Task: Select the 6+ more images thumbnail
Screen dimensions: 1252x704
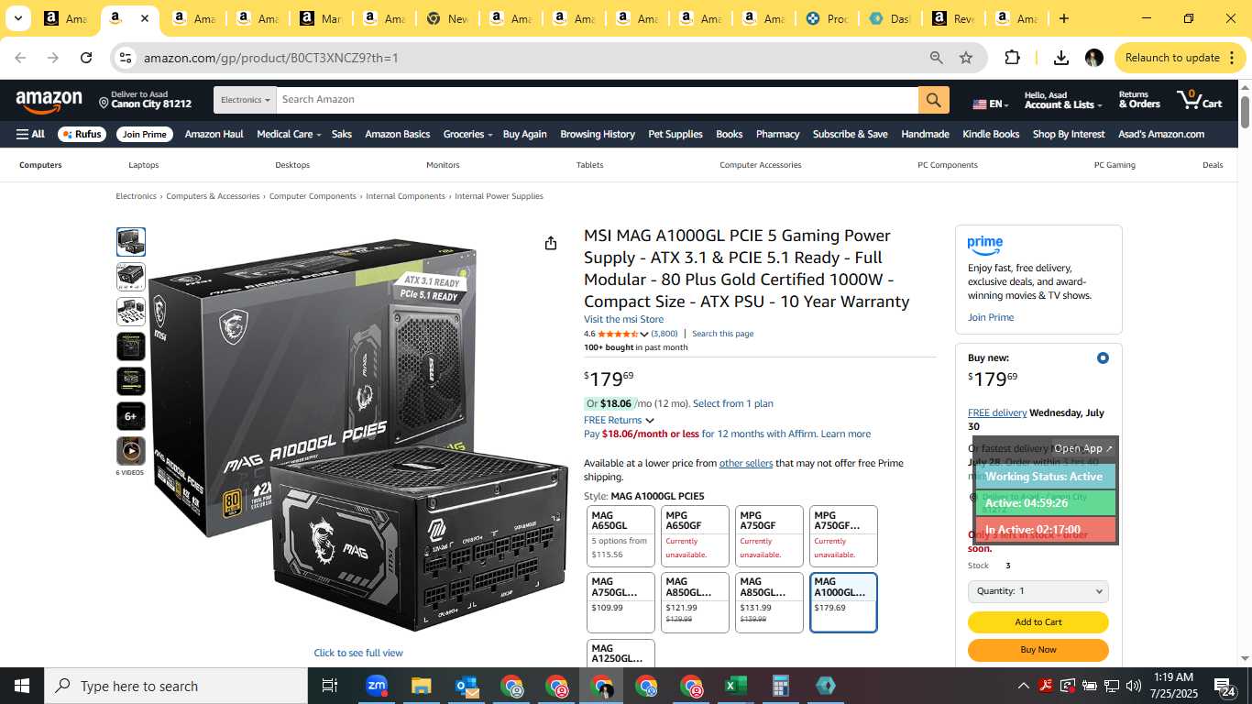Action: pos(131,416)
